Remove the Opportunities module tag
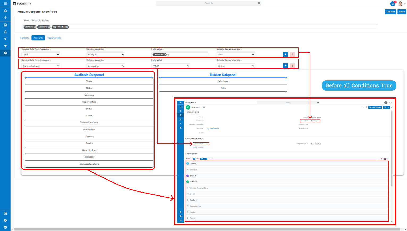 pyautogui.click(x=67, y=27)
